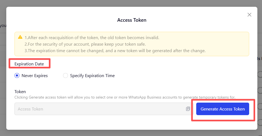Click the Never Expires label text
The image size is (262, 136).
35,76
